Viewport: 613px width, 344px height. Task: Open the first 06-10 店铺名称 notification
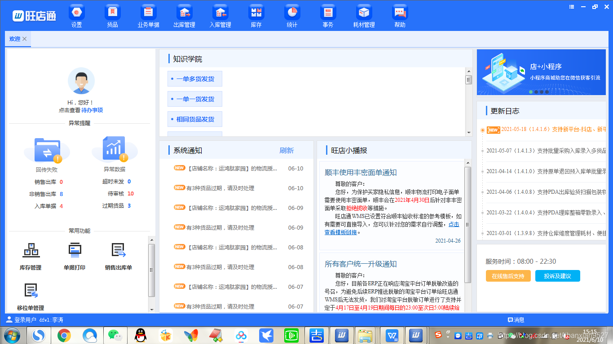[x=239, y=169]
